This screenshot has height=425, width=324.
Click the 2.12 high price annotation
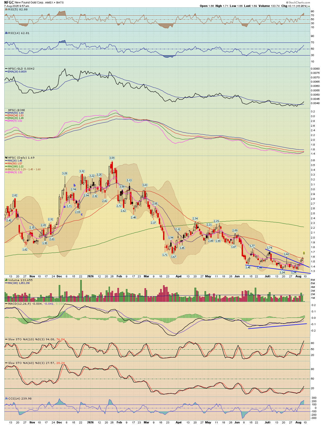click(178, 229)
